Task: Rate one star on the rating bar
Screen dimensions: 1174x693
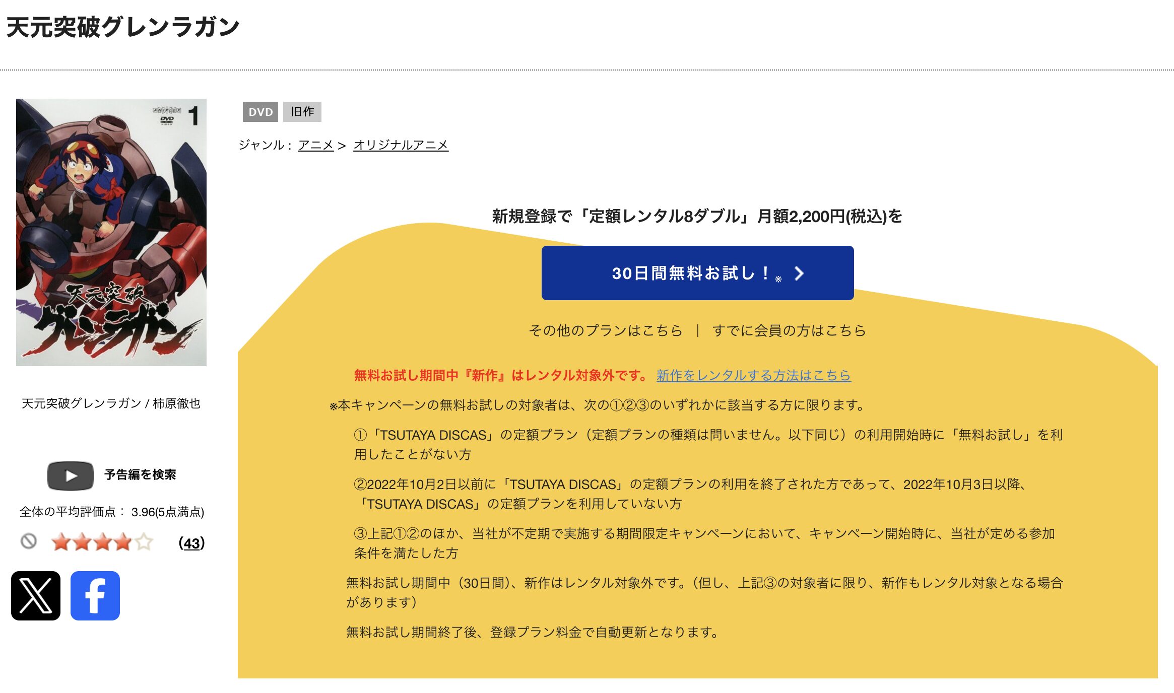Action: [61, 542]
